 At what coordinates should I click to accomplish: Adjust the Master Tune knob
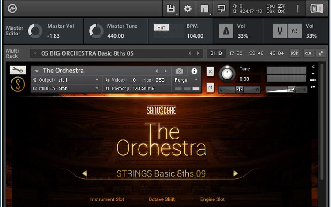click(x=96, y=31)
